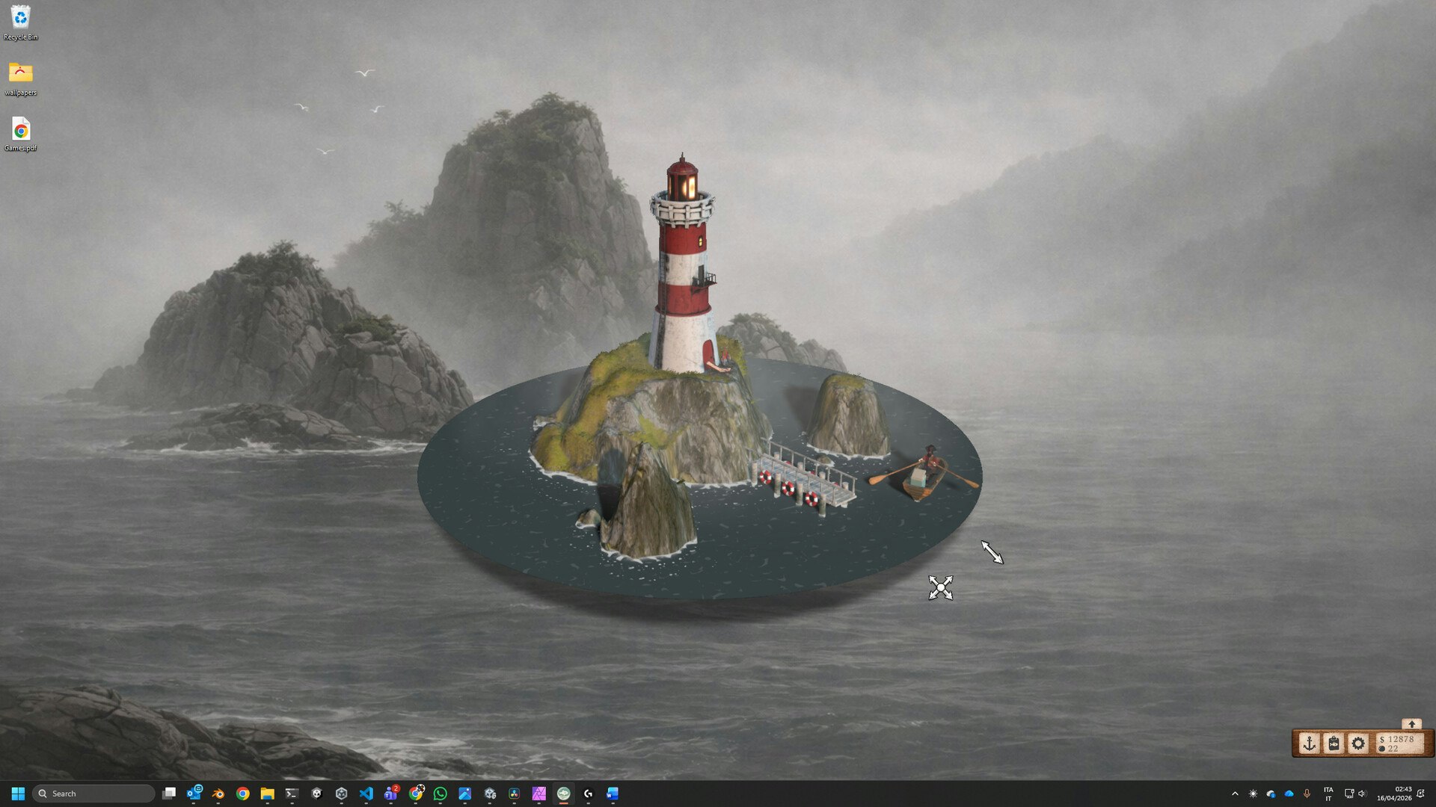Collapse the game panel with the arrow tab

coord(1411,724)
